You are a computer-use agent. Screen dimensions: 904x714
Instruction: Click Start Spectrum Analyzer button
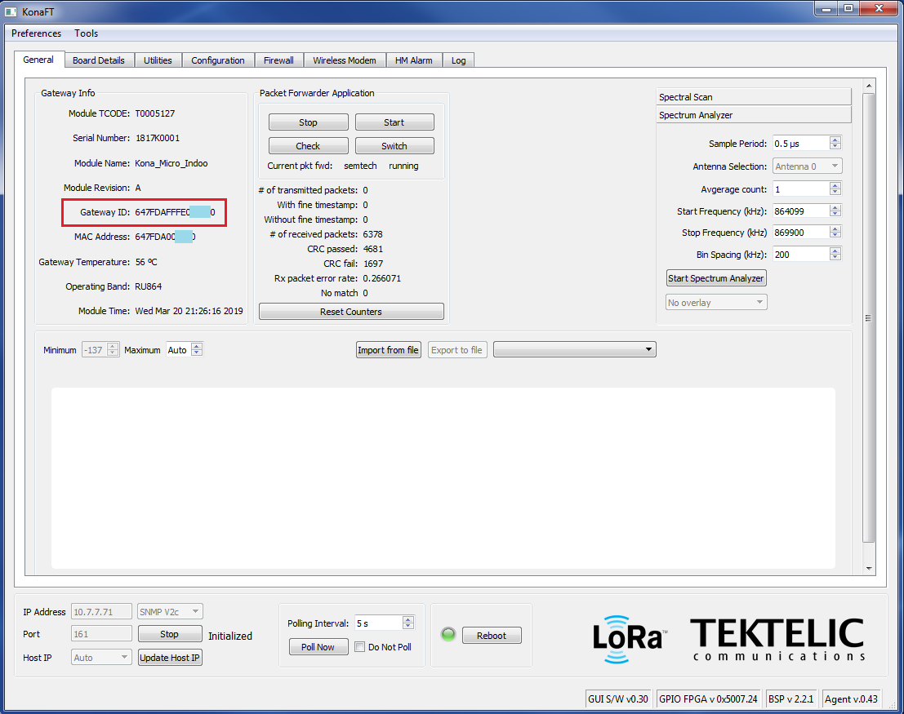(x=716, y=278)
